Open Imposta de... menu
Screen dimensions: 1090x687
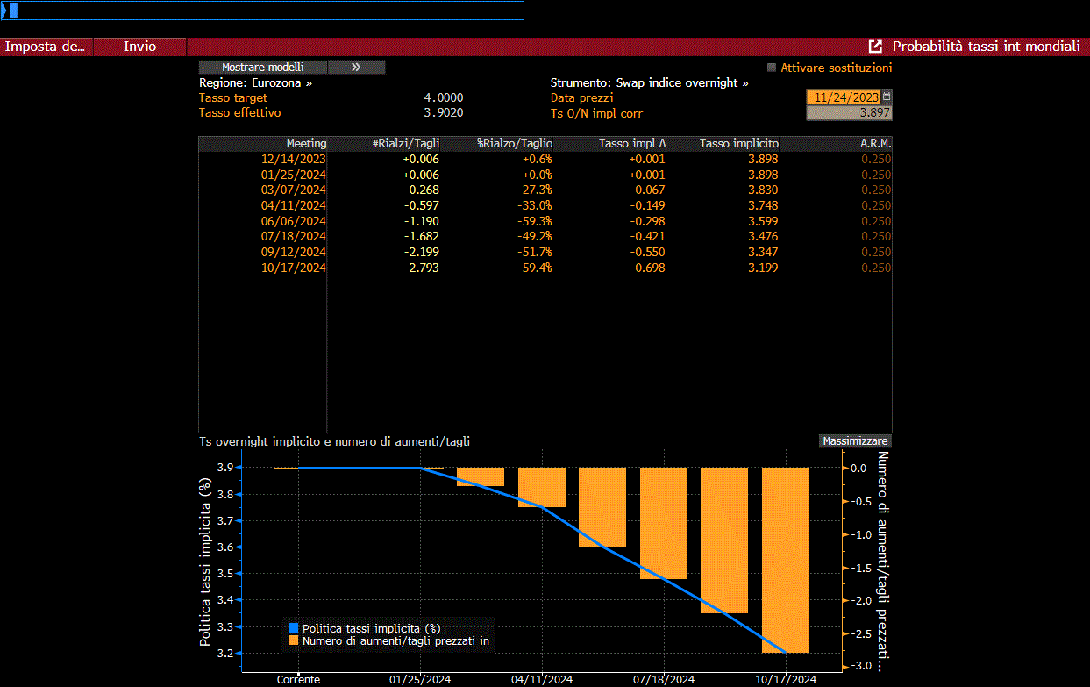pos(46,47)
